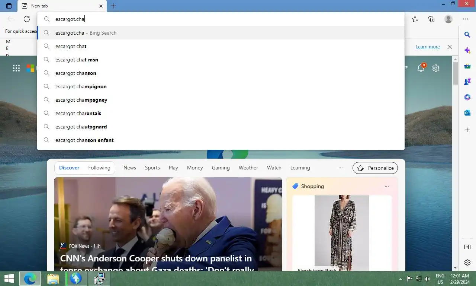
Task: Open the sidebar Tools briefcase icon
Action: (467, 66)
